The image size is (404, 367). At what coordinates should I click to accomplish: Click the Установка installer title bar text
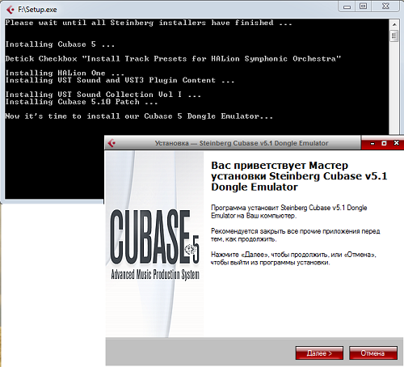coord(242,143)
